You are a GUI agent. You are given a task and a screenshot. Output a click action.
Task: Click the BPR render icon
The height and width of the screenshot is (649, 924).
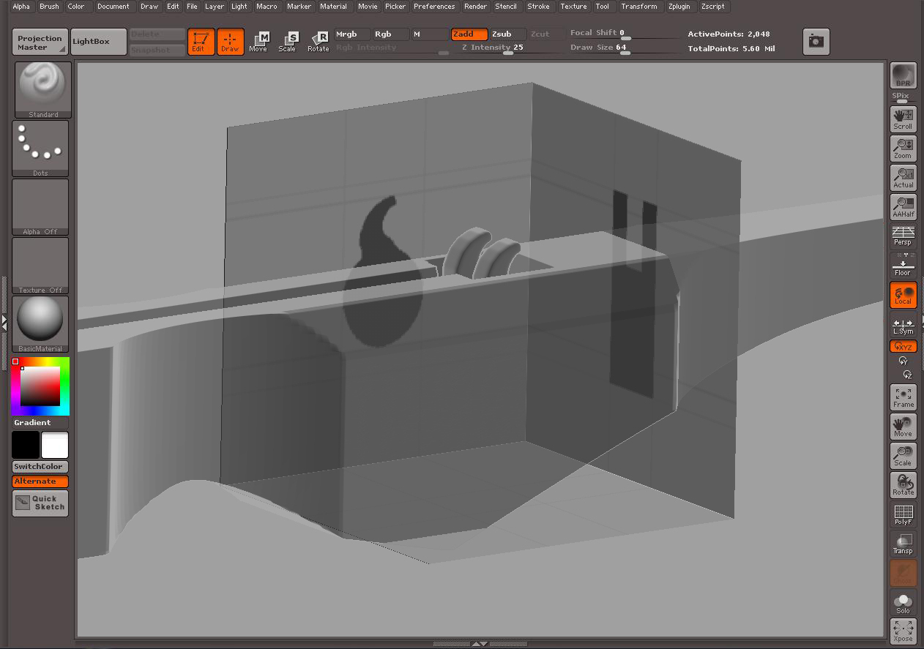click(x=903, y=75)
